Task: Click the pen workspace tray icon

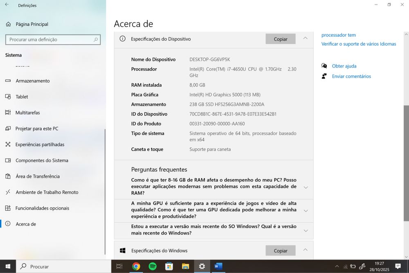Action: click(362, 266)
